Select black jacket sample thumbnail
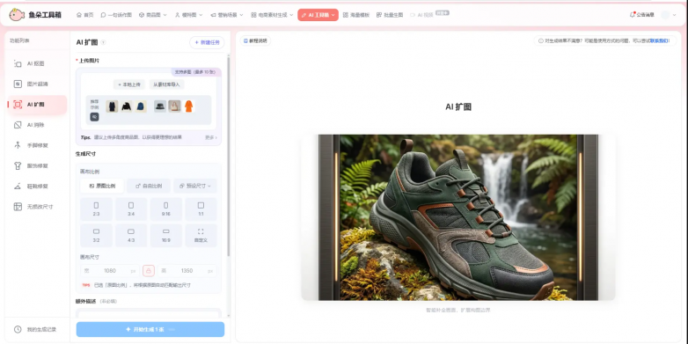This screenshot has height=344, width=688. (127, 106)
